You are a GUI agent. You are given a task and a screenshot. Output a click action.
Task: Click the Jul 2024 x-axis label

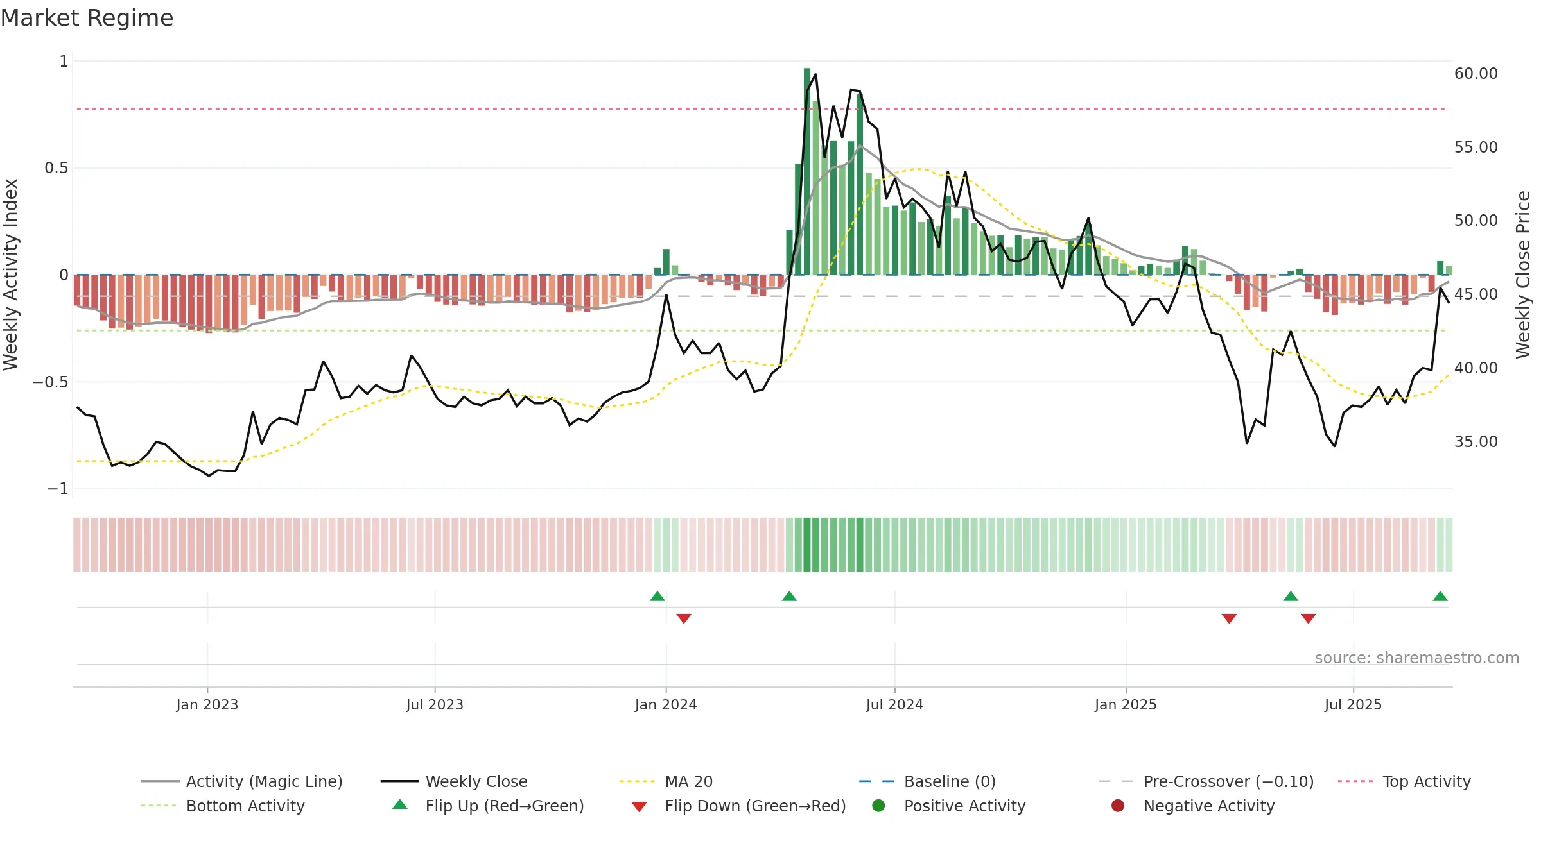click(x=894, y=704)
